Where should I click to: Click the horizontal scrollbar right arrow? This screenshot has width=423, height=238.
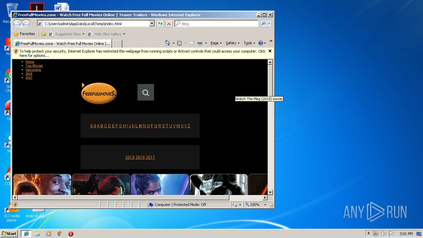[x=265, y=197]
